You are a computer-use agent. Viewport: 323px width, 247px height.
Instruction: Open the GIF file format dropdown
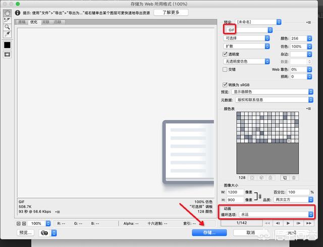(x=248, y=30)
